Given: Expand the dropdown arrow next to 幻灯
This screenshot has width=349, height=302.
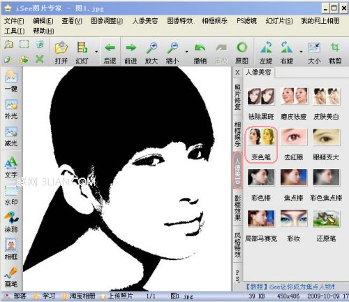Looking at the screenshot, I should 96,52.
